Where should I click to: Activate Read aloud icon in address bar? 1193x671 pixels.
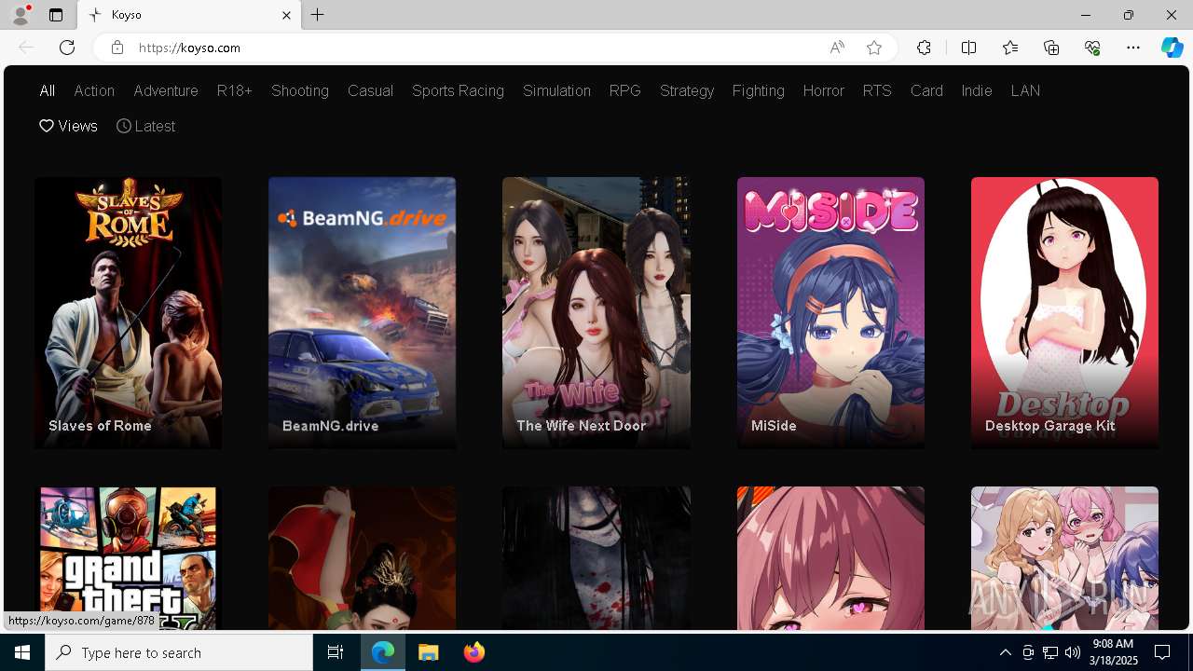point(837,48)
